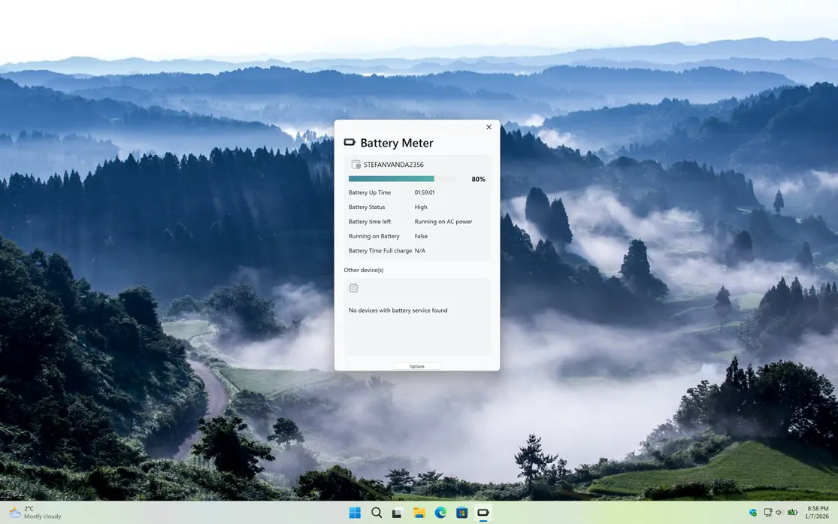This screenshot has height=524, width=838.
Task: Open Battery Meter Options
Action: [x=416, y=366]
